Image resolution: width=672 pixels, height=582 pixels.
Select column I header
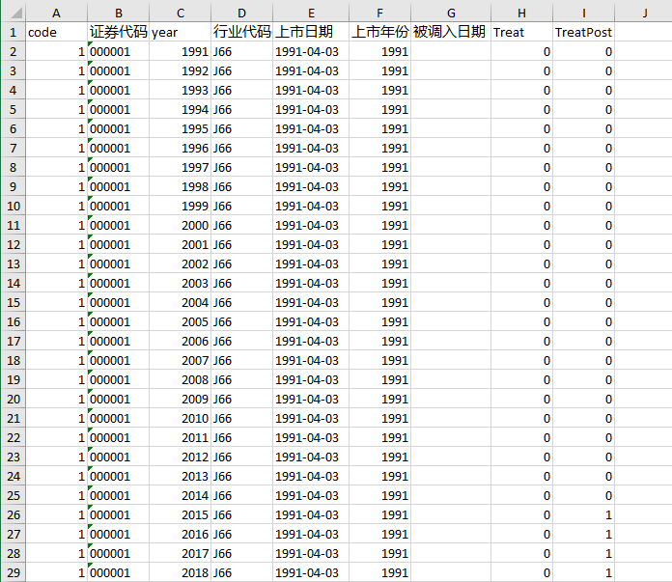coord(583,13)
